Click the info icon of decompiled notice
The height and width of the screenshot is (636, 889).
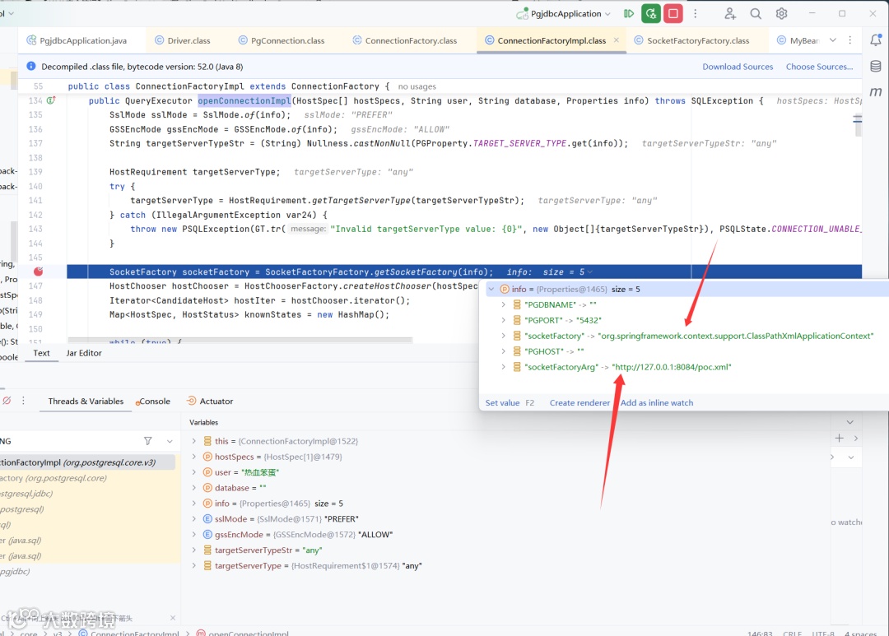[x=31, y=67]
